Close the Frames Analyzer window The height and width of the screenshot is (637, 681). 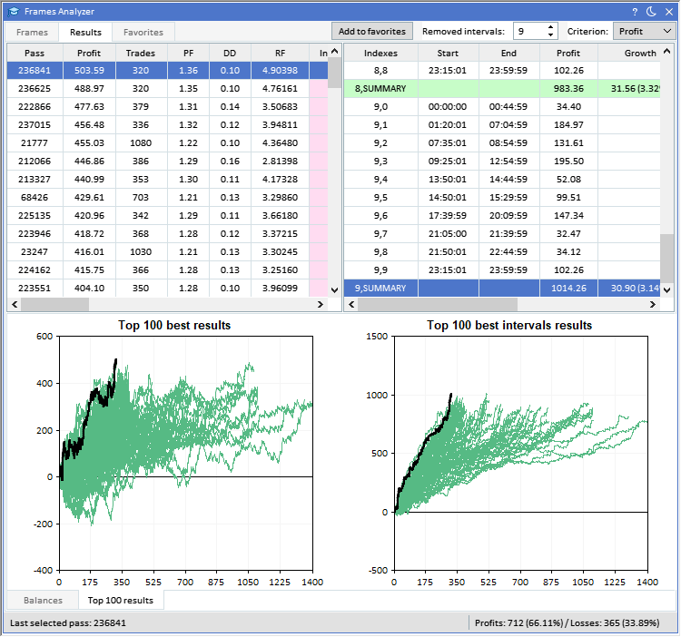pyautogui.click(x=669, y=12)
